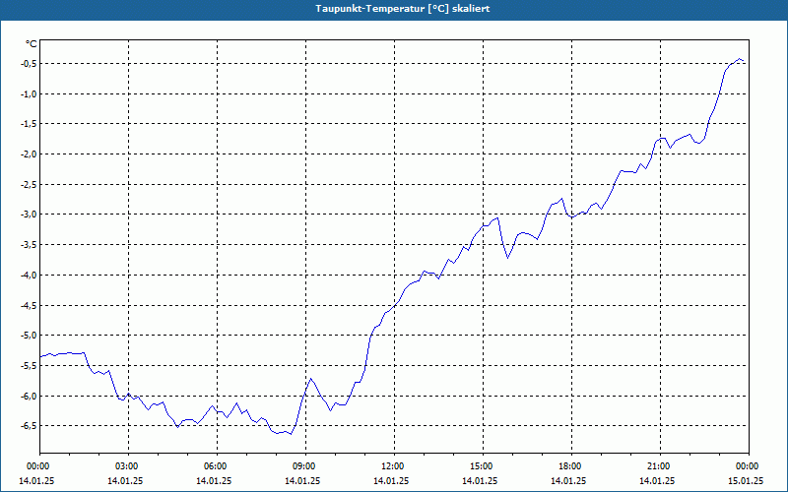788x492 pixels.
Task: Select the '-2,5' y-axis label
Action: click(29, 184)
